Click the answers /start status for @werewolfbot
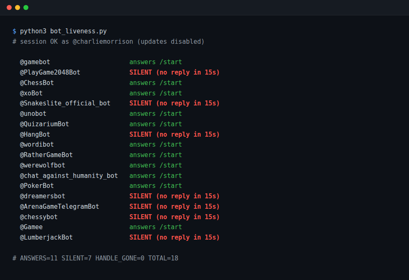409x280 pixels. point(156,165)
